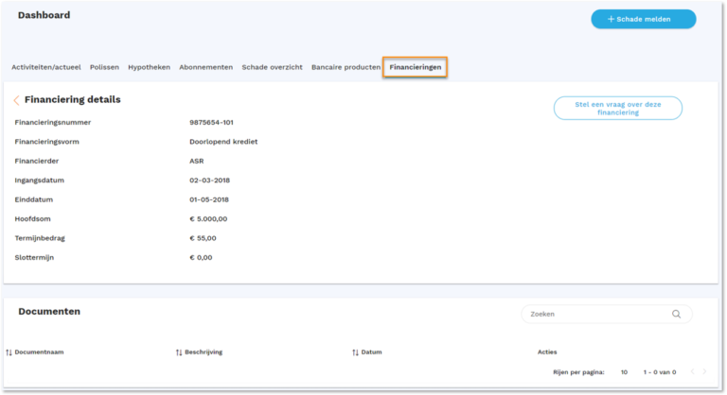The image size is (727, 395).
Task: Click the Termijnbedrag amount € 55,00
Action: click(203, 238)
